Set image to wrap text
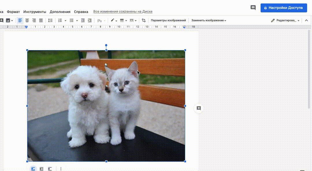 tap(41, 169)
